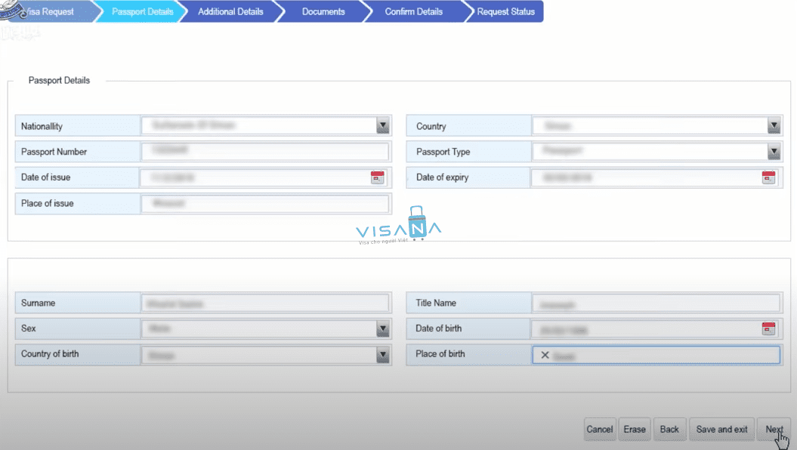Select the Request Status step

(505, 11)
